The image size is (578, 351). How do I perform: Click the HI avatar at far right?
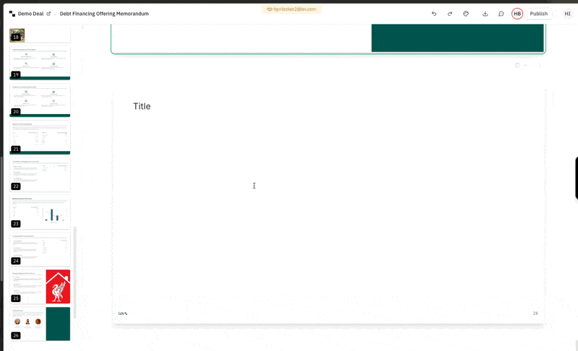[567, 14]
